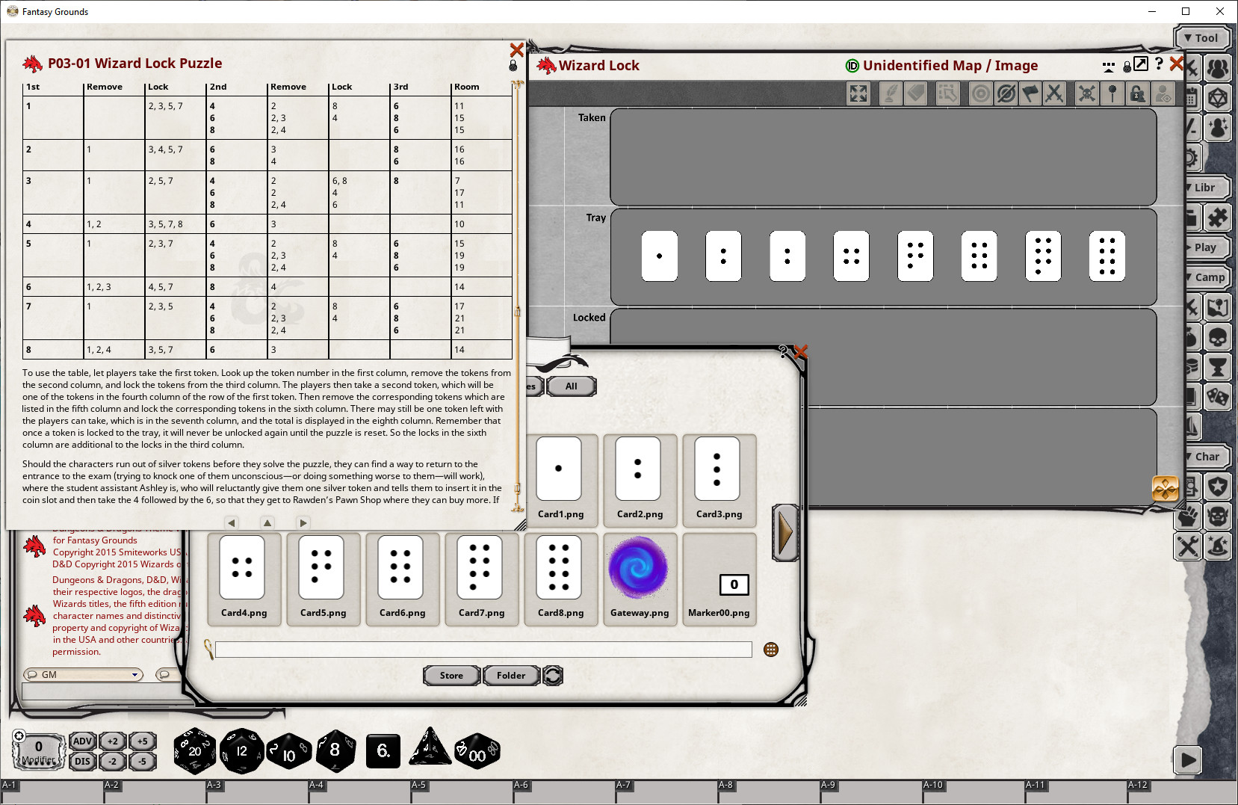Image resolution: width=1238 pixels, height=805 pixels.
Task: Go to previous story page arrow
Action: pos(232,522)
